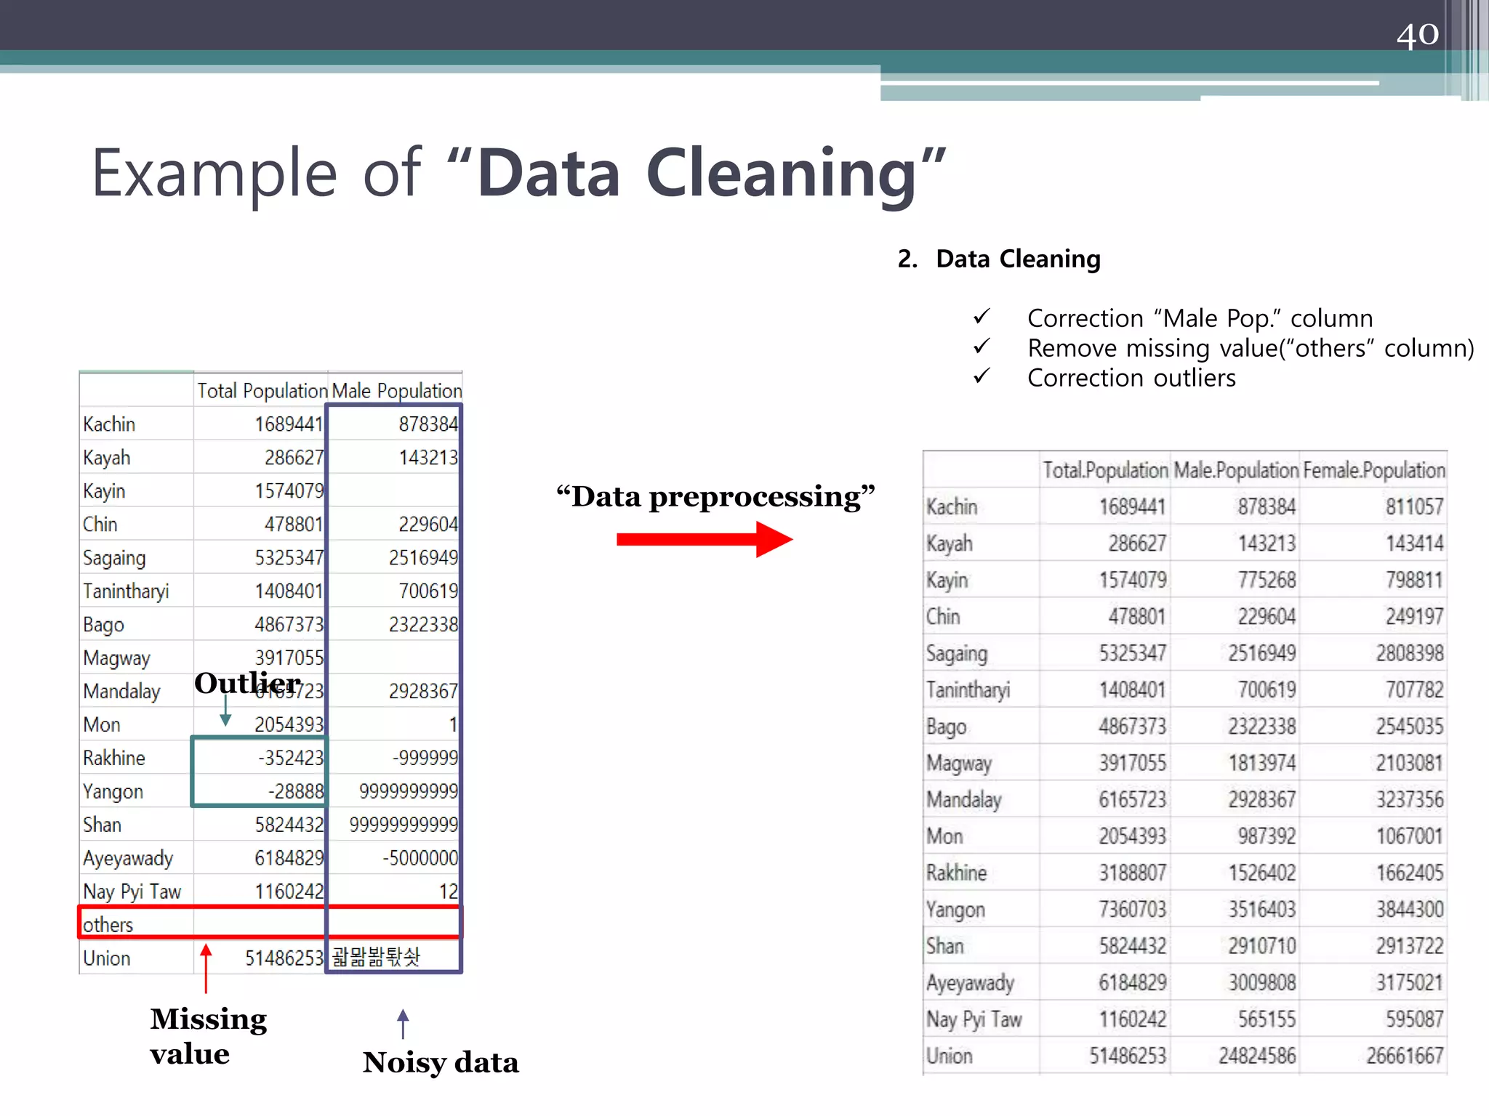Click the female population value 2808398
The width and height of the screenshot is (1489, 1116).
(1409, 653)
